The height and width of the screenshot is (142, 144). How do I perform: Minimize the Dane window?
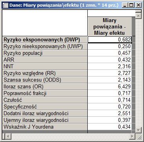(x=125, y=5)
